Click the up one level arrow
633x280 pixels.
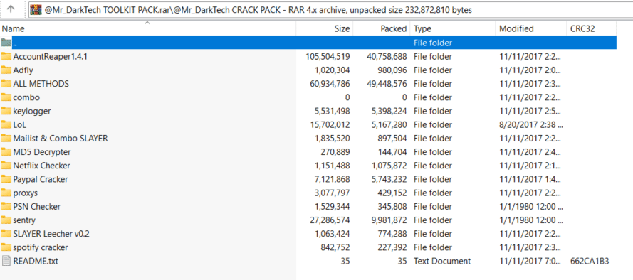(x=11, y=9)
